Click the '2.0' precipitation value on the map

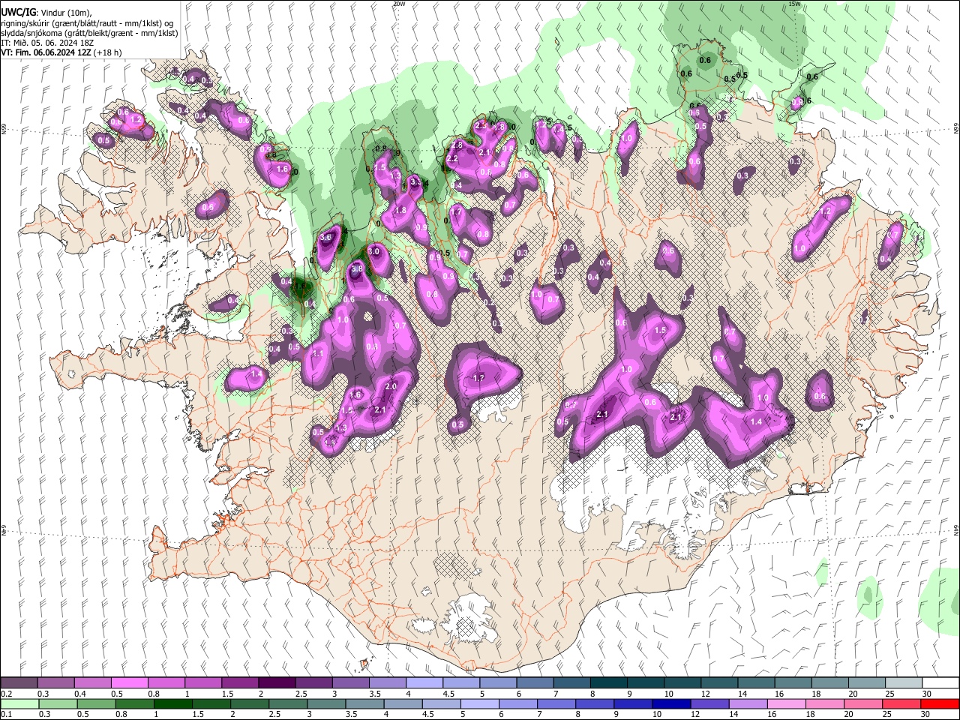tap(391, 386)
